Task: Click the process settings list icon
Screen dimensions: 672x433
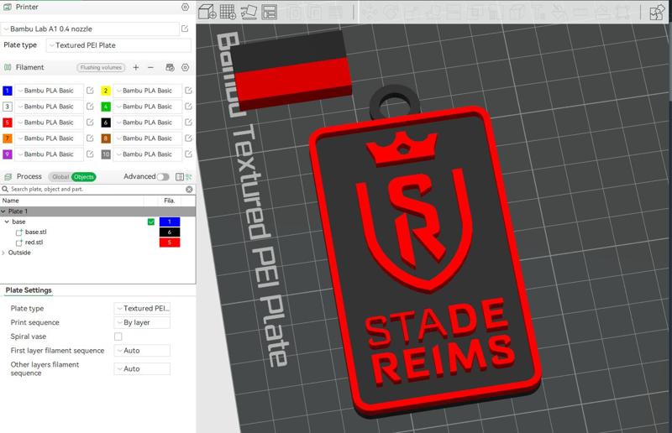Action: (179, 177)
